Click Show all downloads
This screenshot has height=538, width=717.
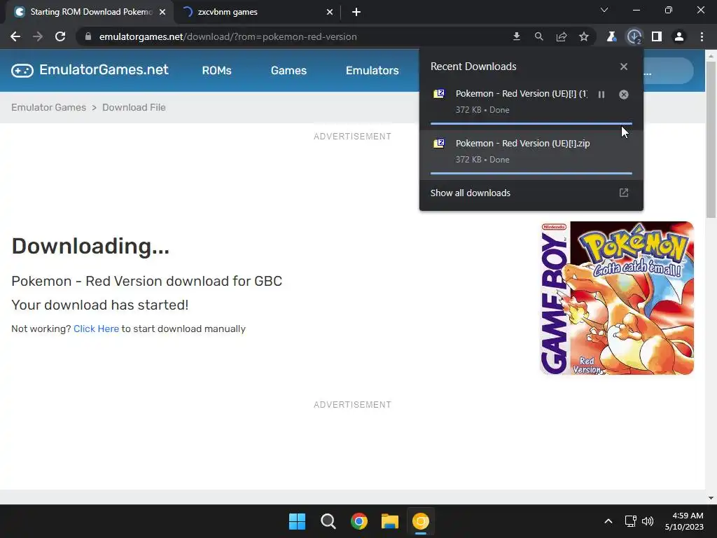point(470,193)
